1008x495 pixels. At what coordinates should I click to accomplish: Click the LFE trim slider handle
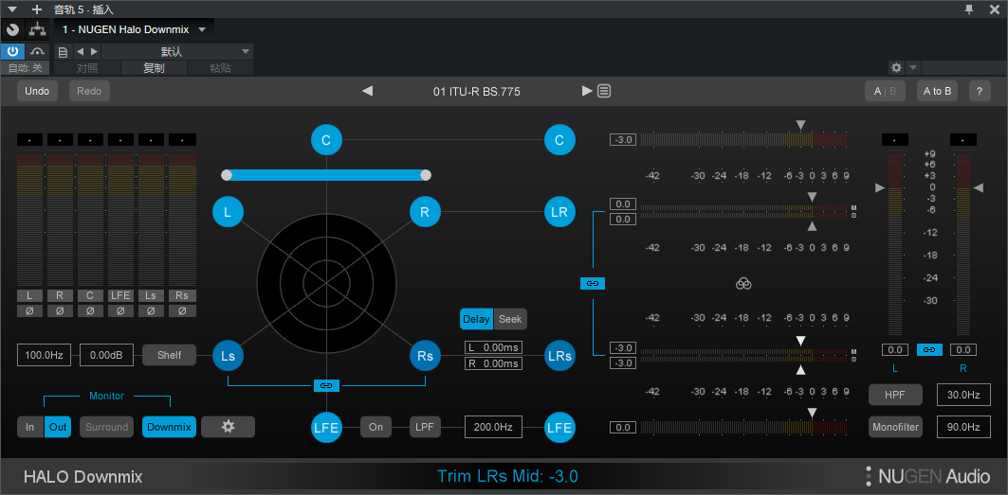pyautogui.click(x=813, y=412)
